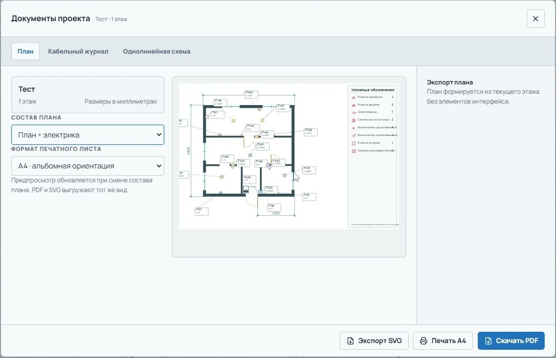Image resolution: width=556 pixels, height=358 pixels.
Task: Click the План формируется из текущего этажа description
Action: pyautogui.click(x=483, y=96)
